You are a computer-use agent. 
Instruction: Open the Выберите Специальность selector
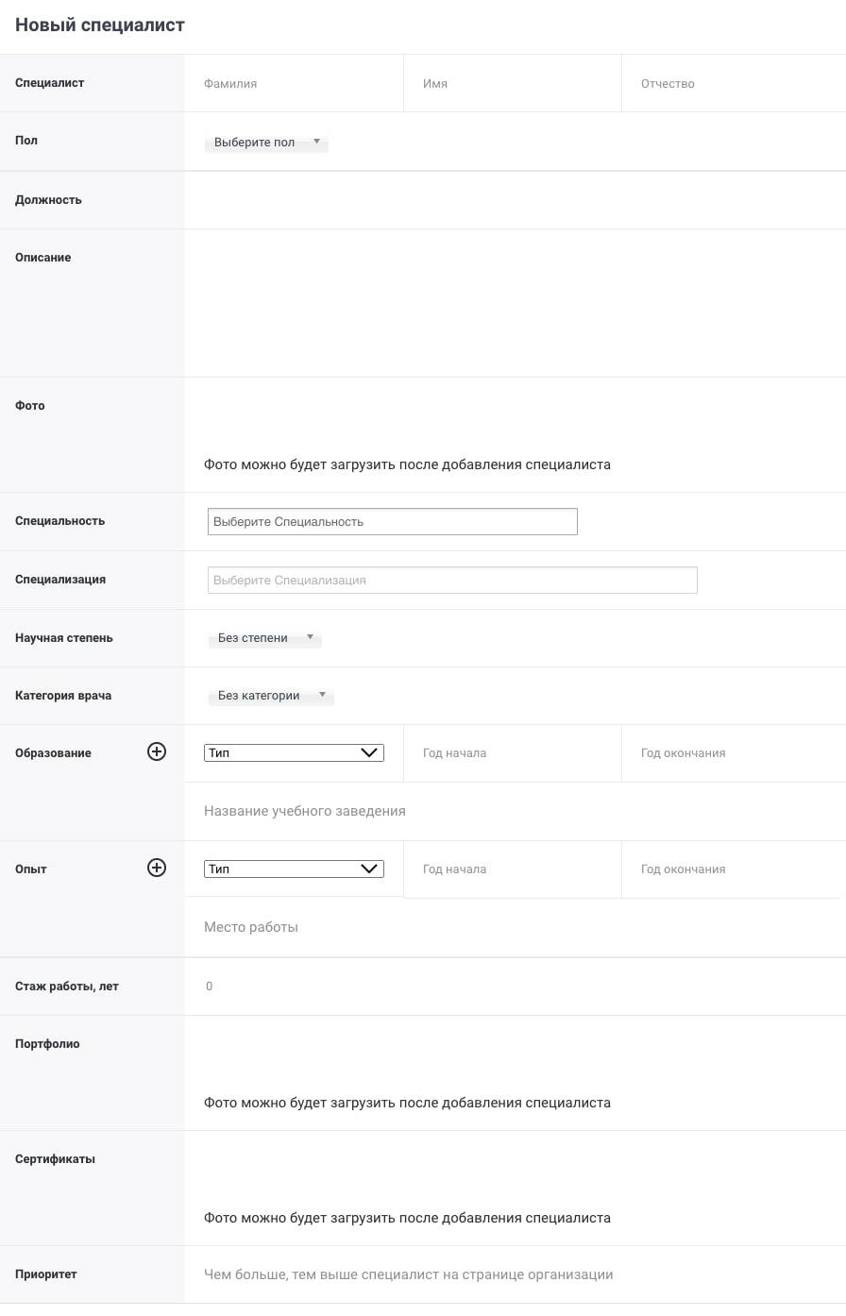point(392,522)
